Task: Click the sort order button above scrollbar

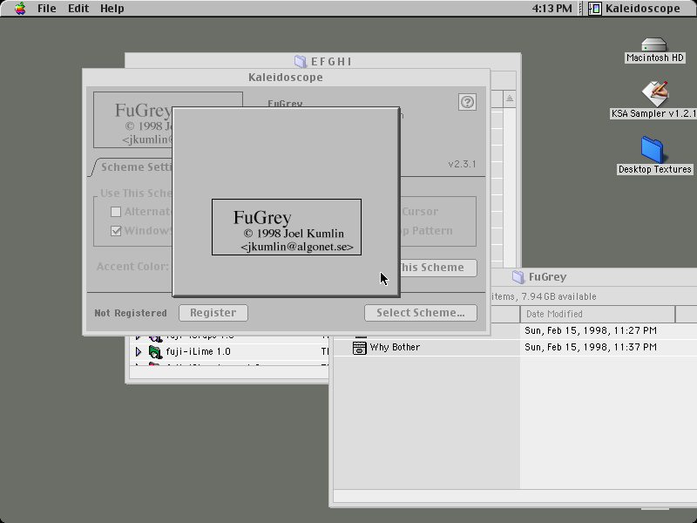Action: pyautogui.click(x=510, y=98)
